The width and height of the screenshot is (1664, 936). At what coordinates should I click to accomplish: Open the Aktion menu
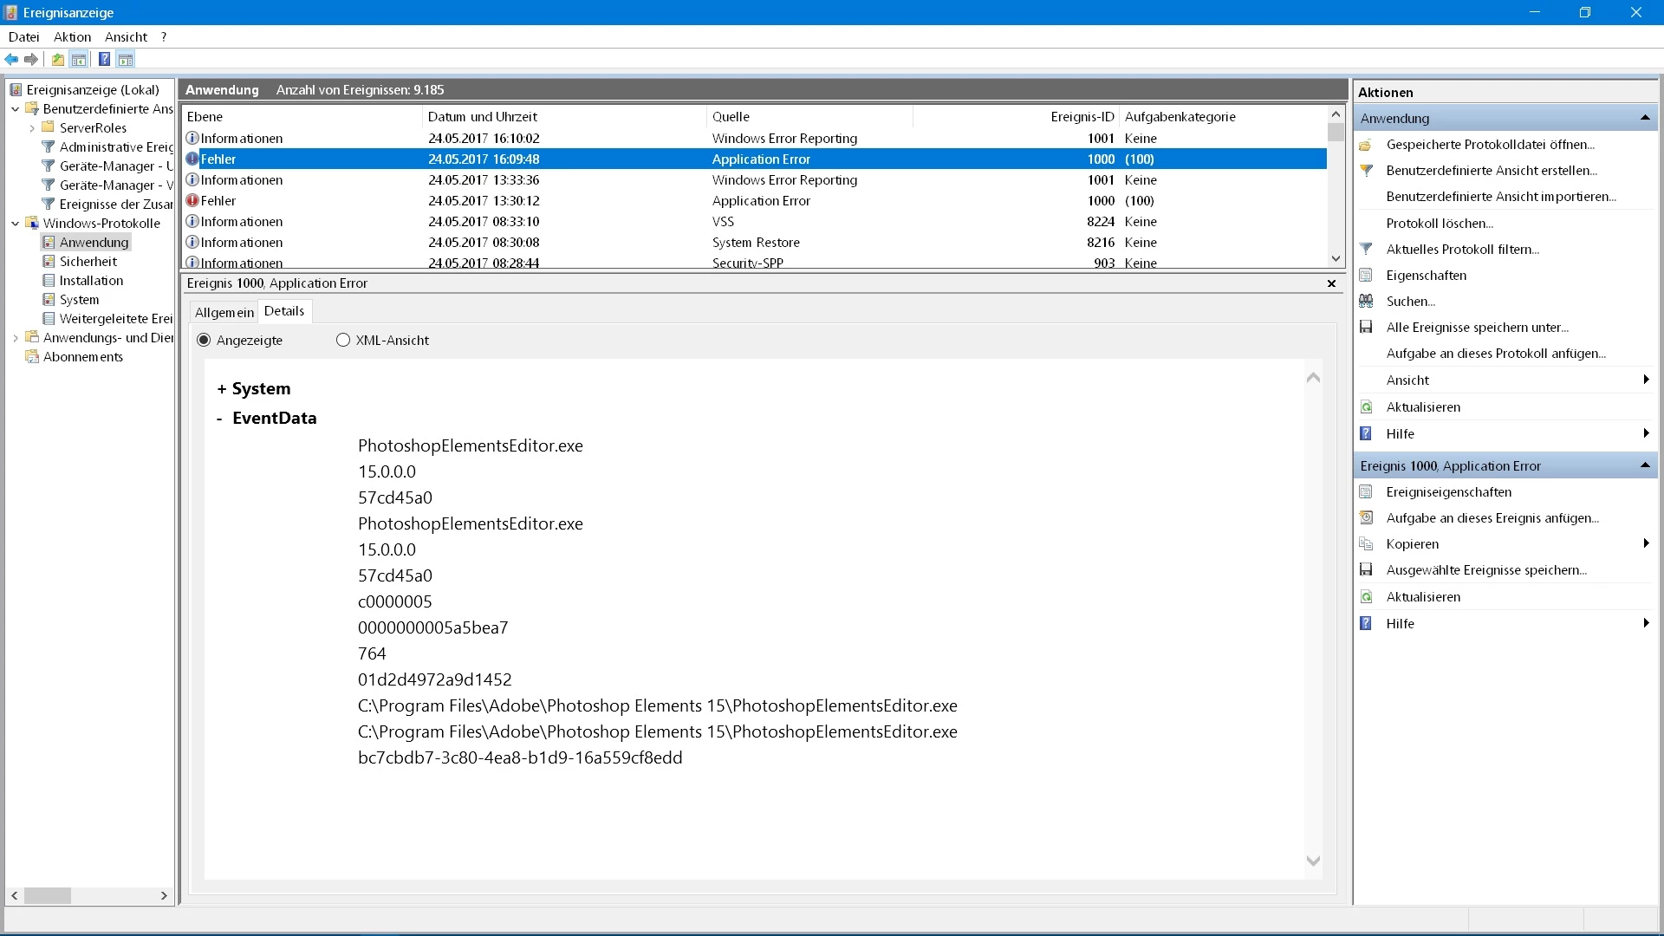(x=72, y=36)
